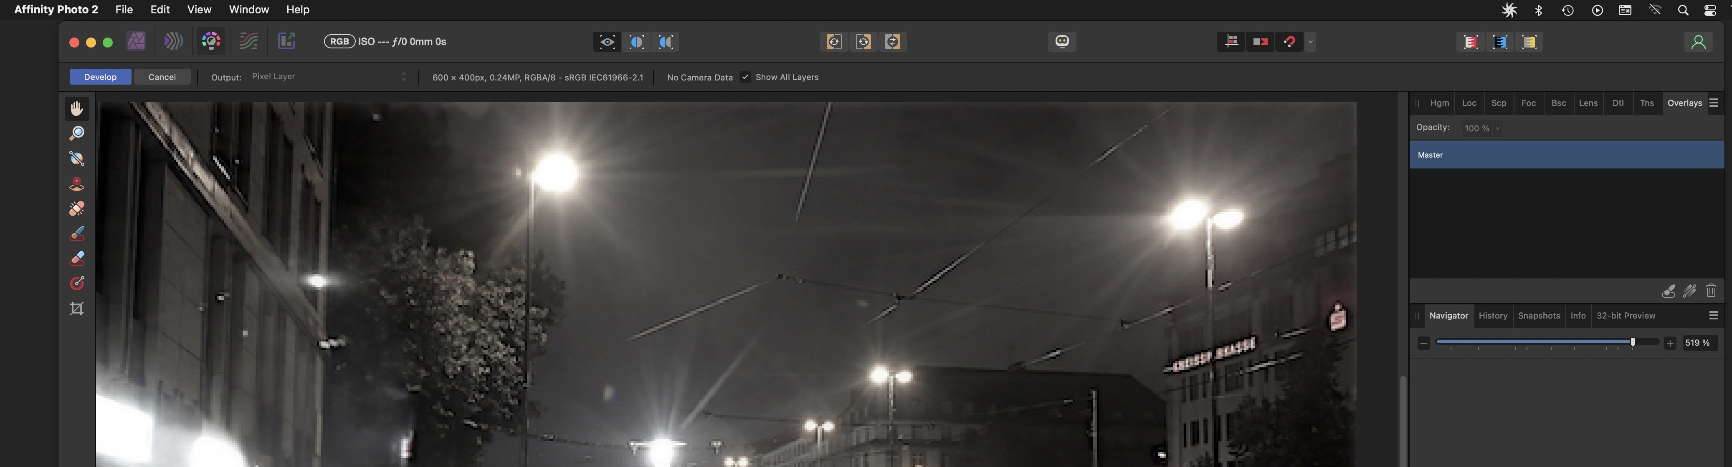Toggle show clipped tones (yellow)
Image resolution: width=1732 pixels, height=467 pixels.
click(x=1529, y=42)
